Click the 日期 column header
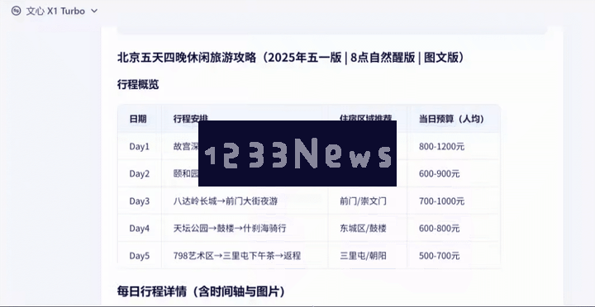 [138, 119]
